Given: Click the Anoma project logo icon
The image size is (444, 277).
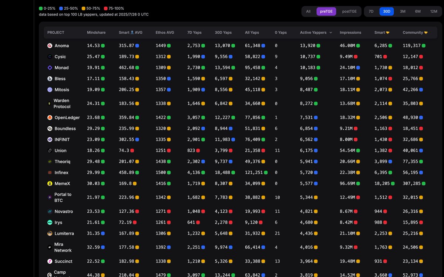Looking at the screenshot, I should coord(50,46).
